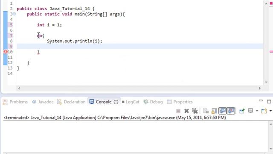Screen dimensions: 273x154
Task: Switch to the Declaration tab
Action: [x=71, y=102]
